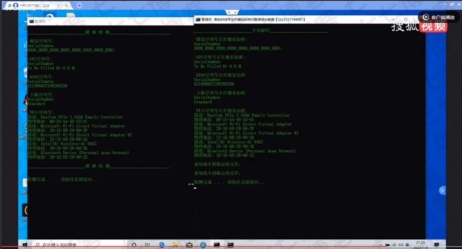This screenshot has width=462, height=249.
Task: Open the volume control in system tray
Action: 400,245
